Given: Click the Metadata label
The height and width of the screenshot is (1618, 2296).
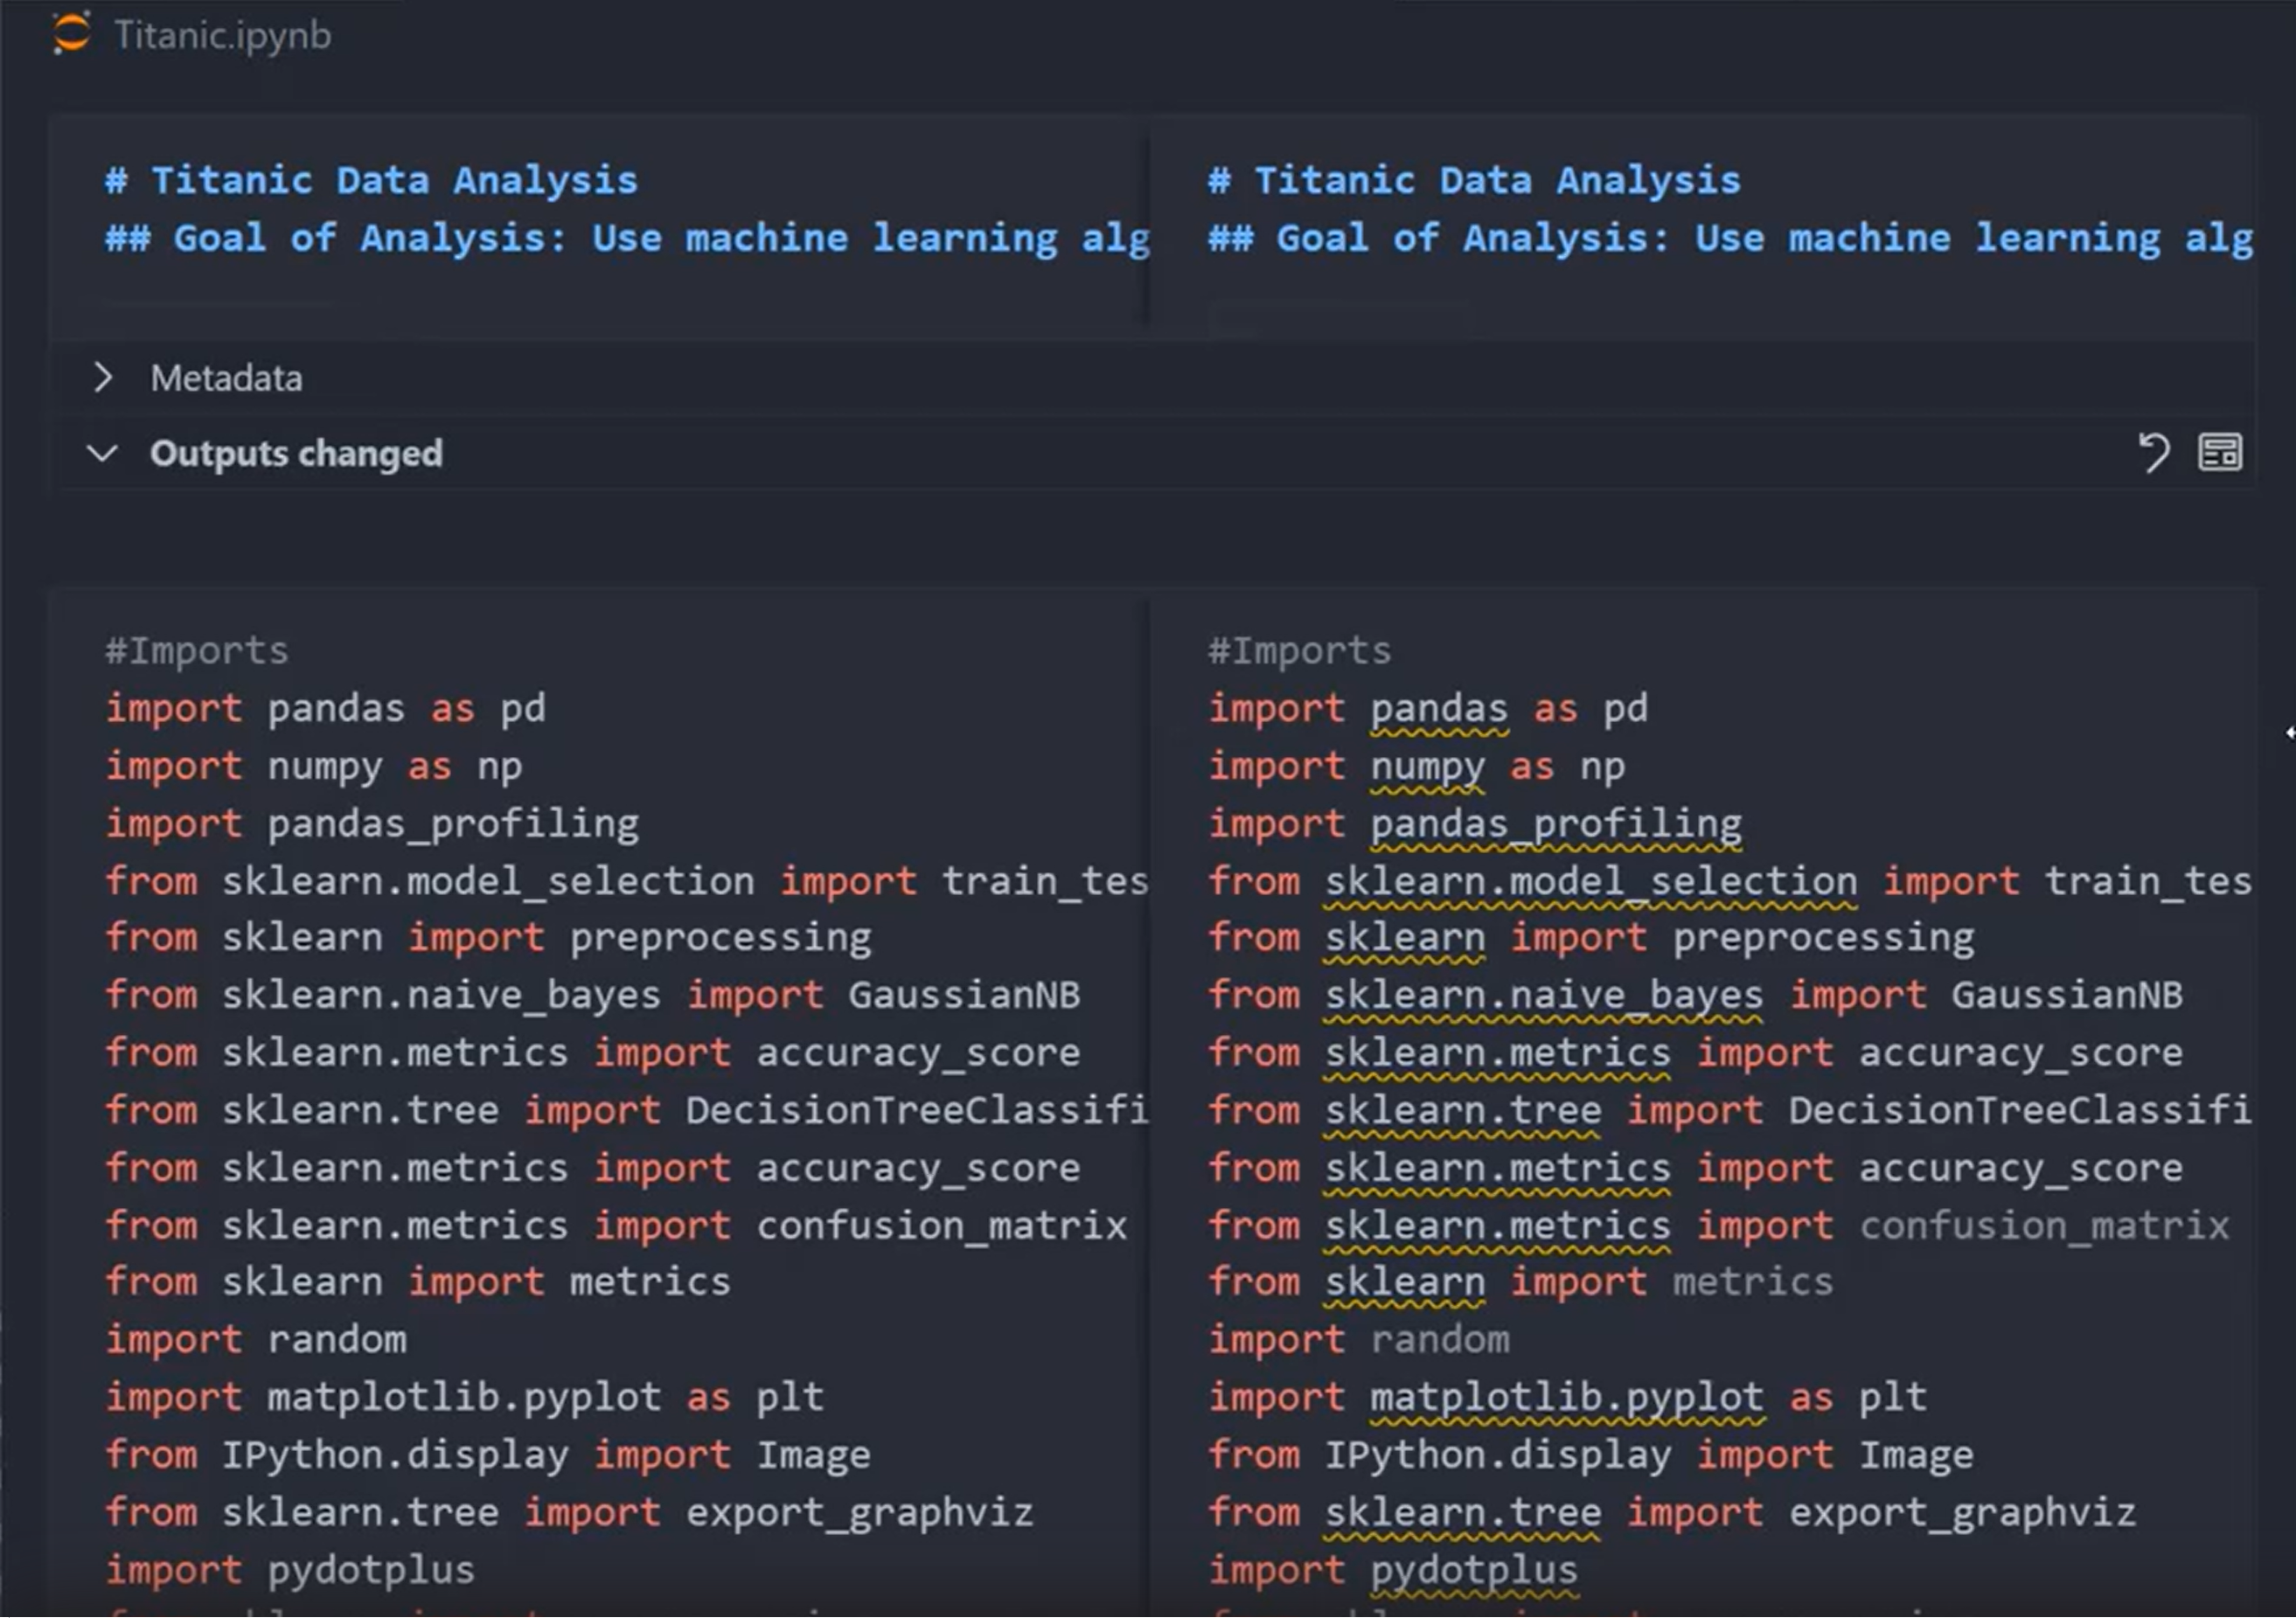Looking at the screenshot, I should (x=226, y=379).
